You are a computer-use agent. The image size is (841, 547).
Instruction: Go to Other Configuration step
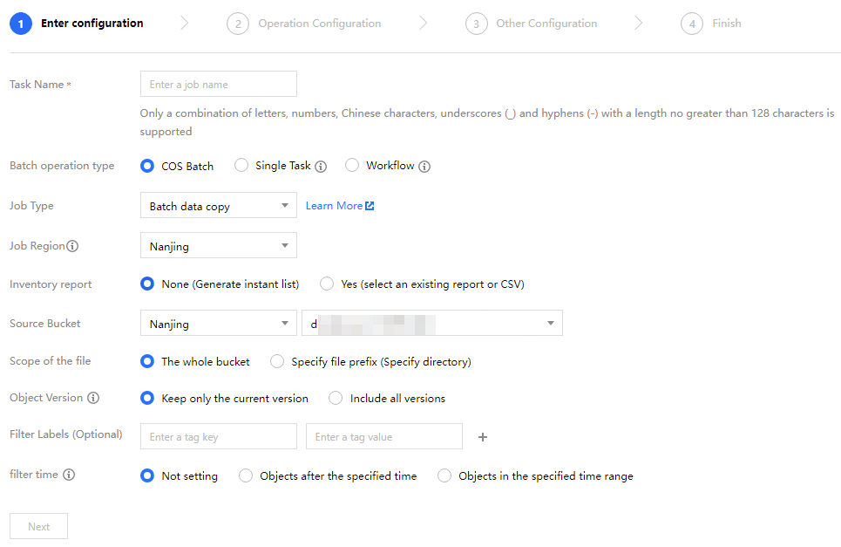point(546,24)
